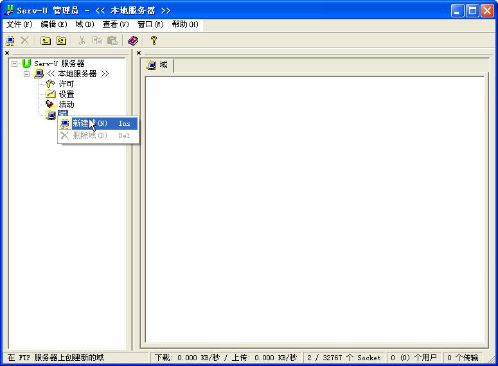Click the icon beside 活动
This screenshot has width=498, height=366.
click(50, 104)
